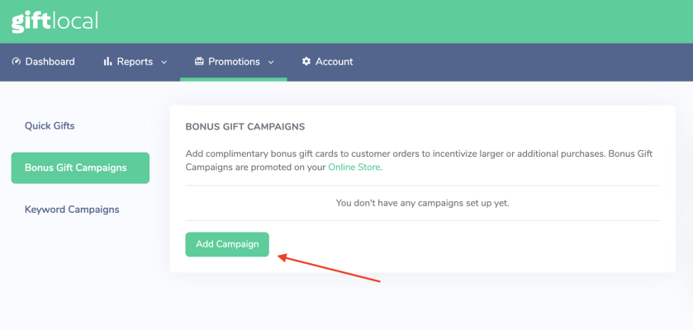
Task: Follow the Online Store link
Action: pyautogui.click(x=354, y=167)
